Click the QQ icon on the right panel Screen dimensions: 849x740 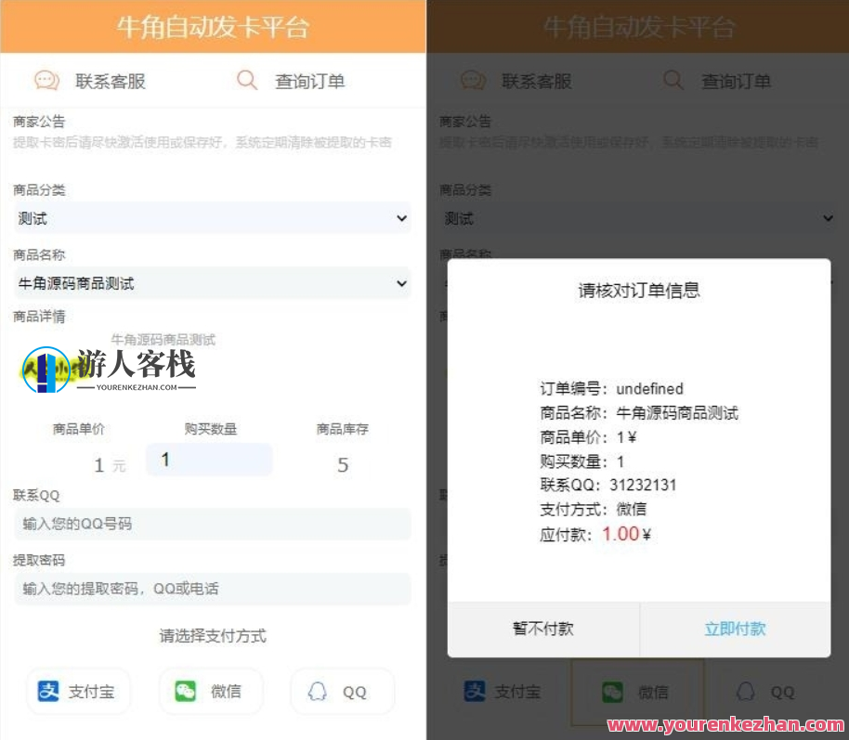pos(743,691)
